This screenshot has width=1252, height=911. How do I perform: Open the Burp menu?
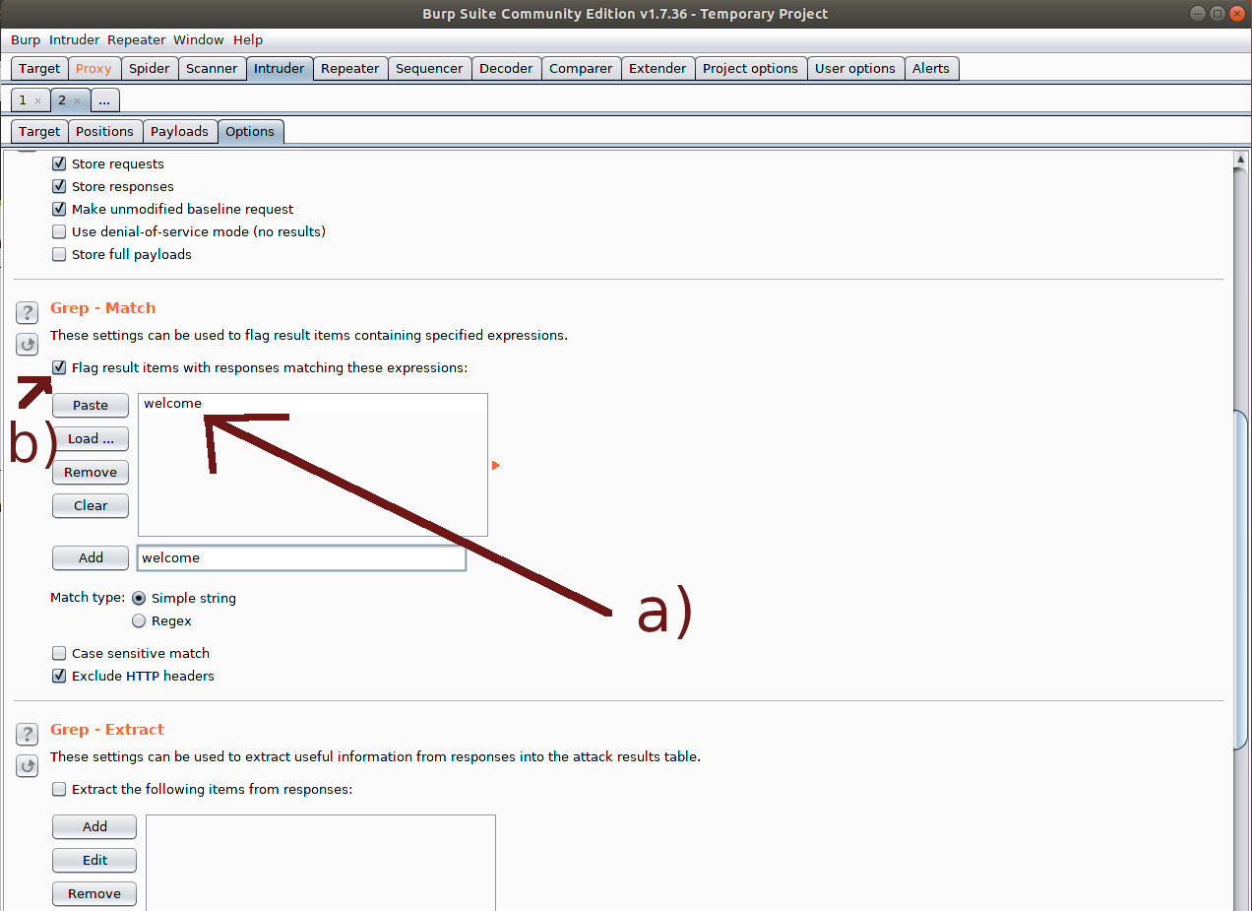pyautogui.click(x=26, y=39)
